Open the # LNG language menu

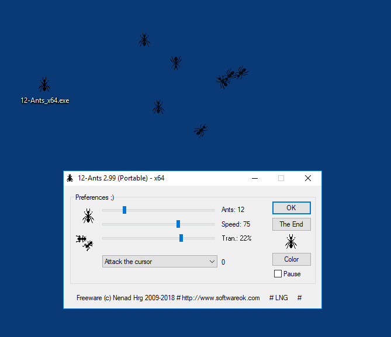[x=278, y=298]
